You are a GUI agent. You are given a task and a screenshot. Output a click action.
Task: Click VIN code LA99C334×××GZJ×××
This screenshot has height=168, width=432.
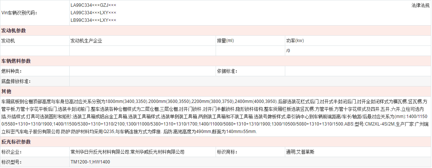point(93,6)
